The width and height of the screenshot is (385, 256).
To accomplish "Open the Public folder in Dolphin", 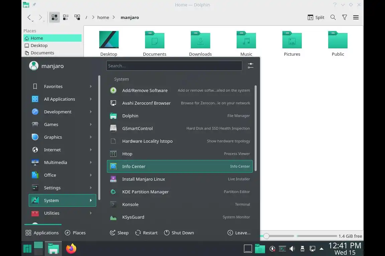I will [338, 44].
